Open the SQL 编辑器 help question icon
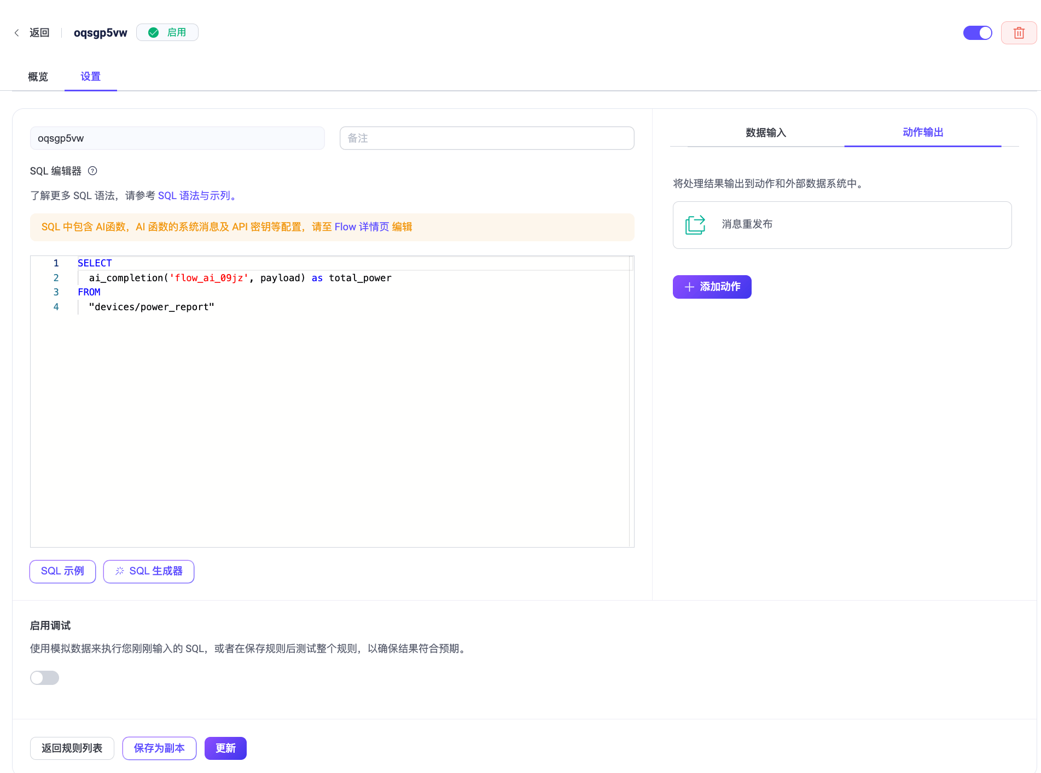 pos(92,171)
